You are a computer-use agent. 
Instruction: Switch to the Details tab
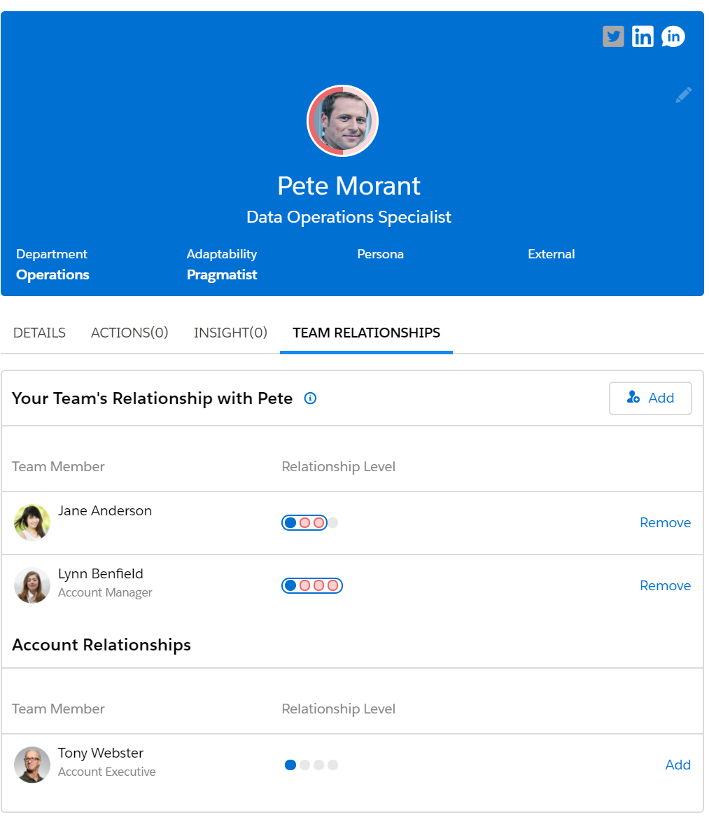39,333
